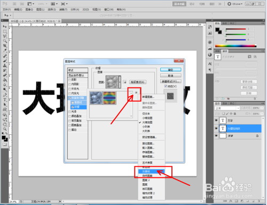Enable the 内发光 inner glow checkbox
Viewport: 267px width, 205px height.
pyautogui.click(x=70, y=94)
